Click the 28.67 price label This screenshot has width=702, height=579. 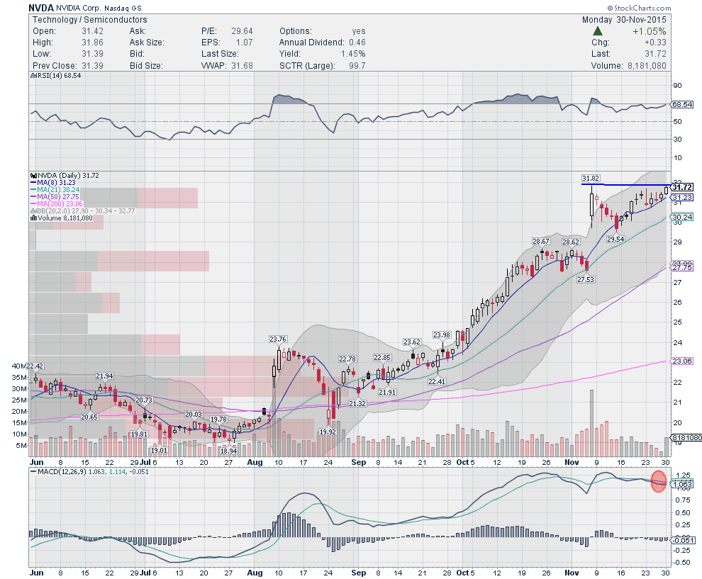[541, 242]
